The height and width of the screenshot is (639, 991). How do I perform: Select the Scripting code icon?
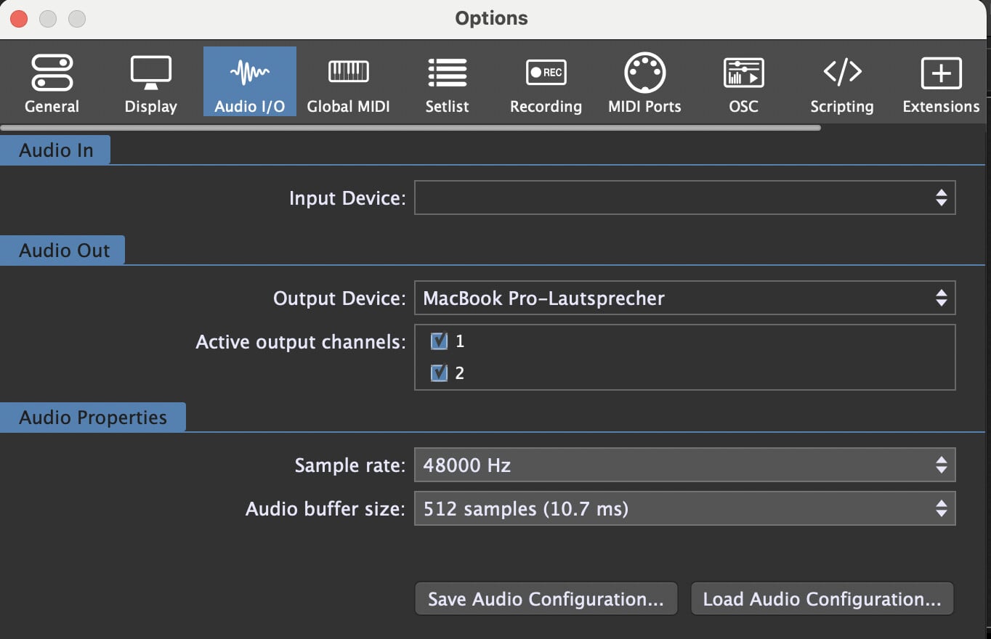(x=842, y=73)
